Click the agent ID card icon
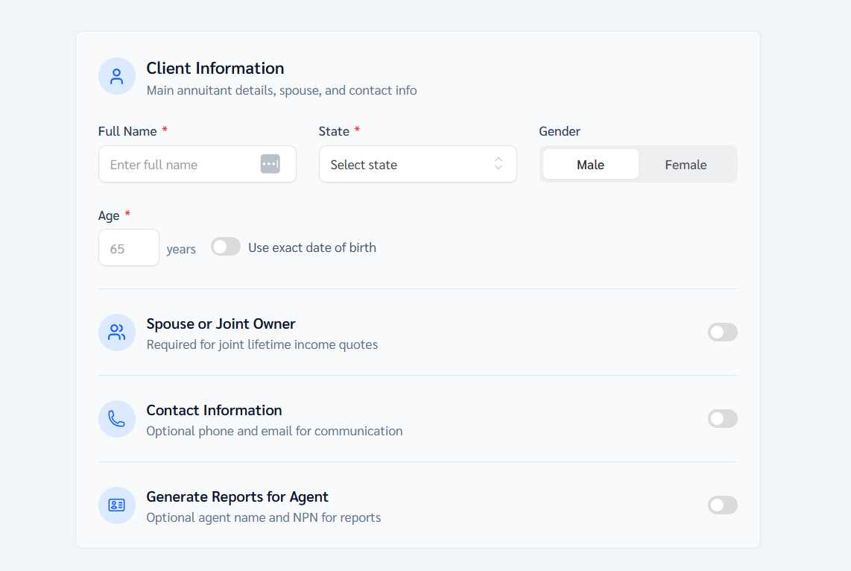The image size is (851, 571). point(117,505)
